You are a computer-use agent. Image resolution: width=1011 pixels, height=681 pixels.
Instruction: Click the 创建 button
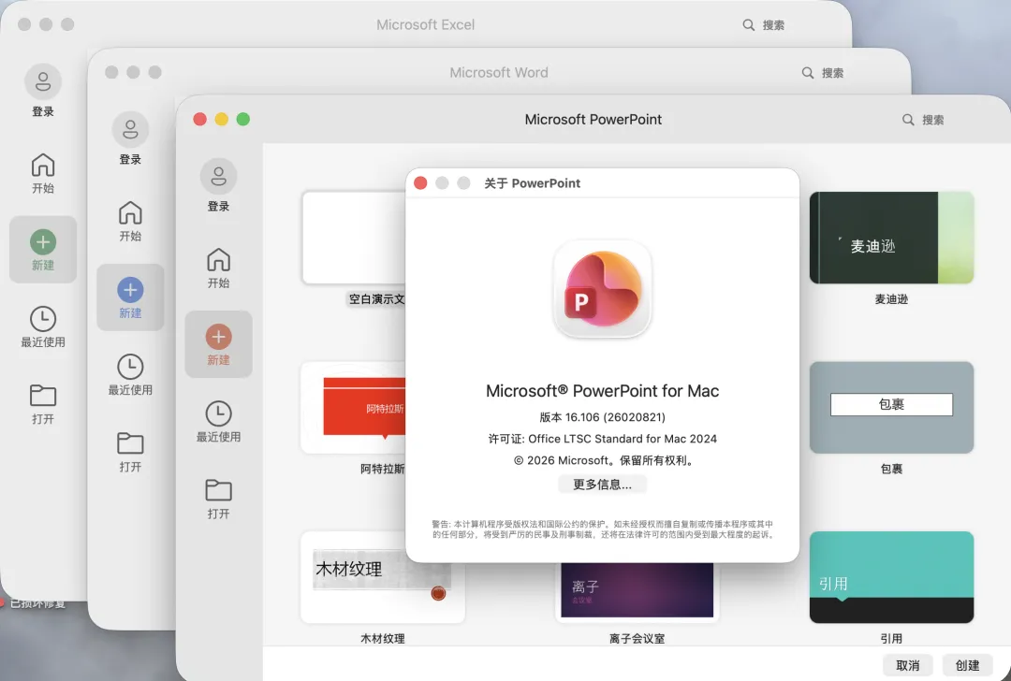pos(967,665)
